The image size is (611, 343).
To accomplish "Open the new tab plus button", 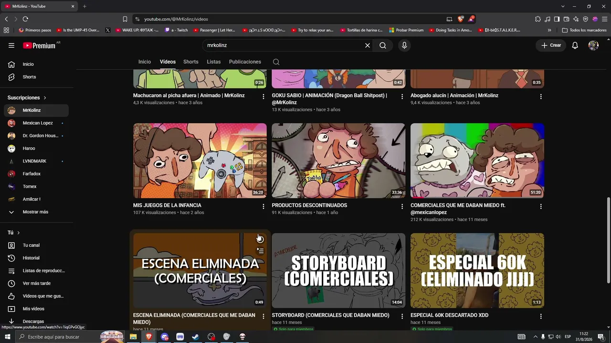I will click(x=84, y=6).
